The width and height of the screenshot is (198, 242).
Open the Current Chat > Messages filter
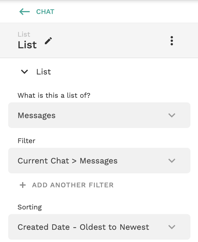99,161
